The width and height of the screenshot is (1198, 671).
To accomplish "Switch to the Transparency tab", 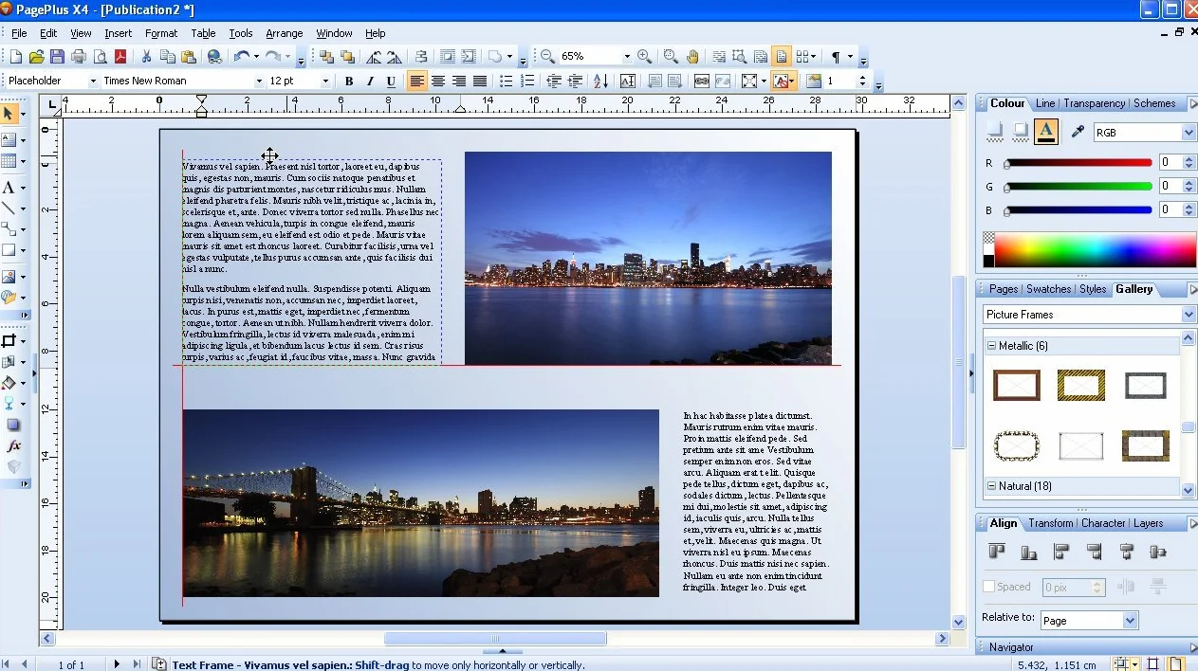I will coord(1095,103).
